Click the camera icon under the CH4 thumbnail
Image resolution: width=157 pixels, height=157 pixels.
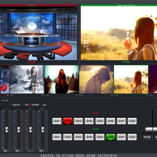coord(77,95)
